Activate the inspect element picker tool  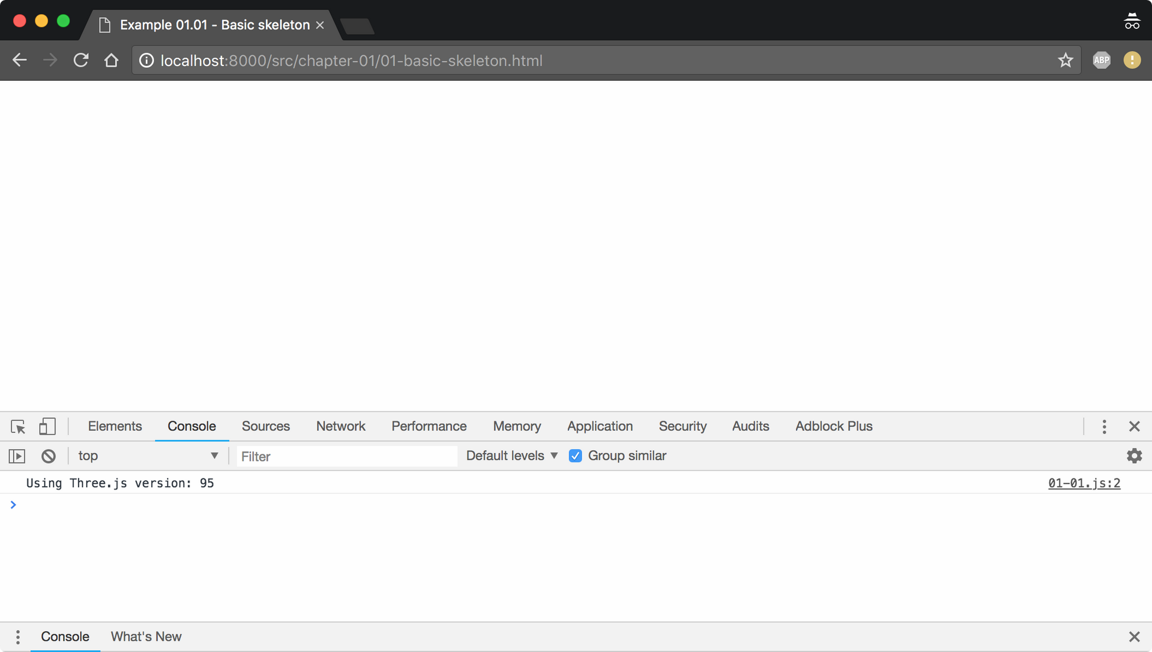[18, 427]
